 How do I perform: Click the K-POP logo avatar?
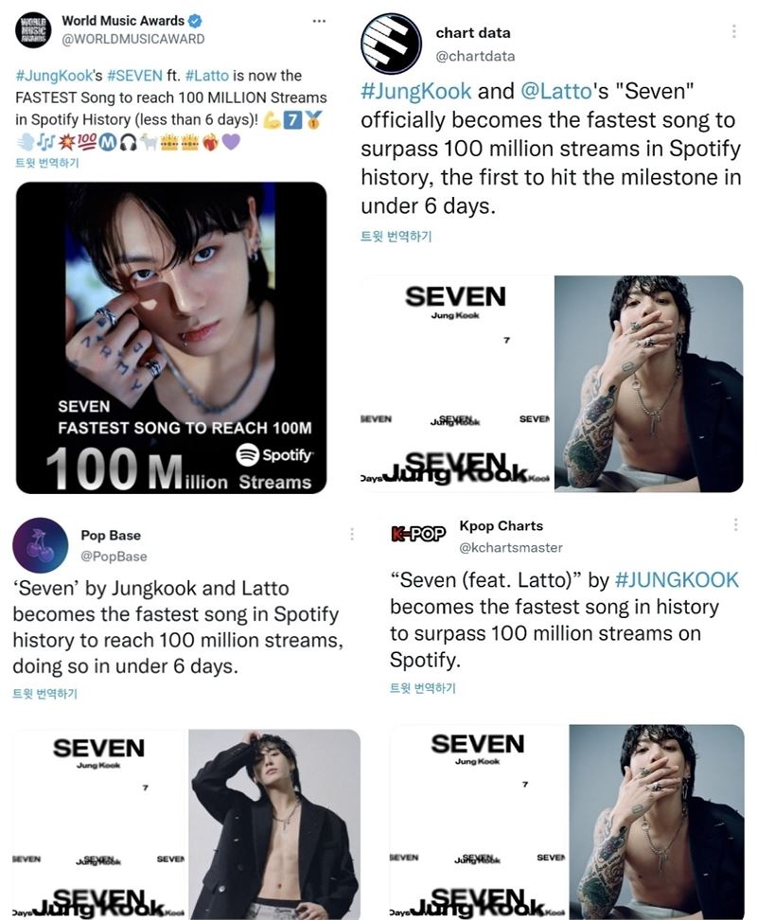pos(418,533)
